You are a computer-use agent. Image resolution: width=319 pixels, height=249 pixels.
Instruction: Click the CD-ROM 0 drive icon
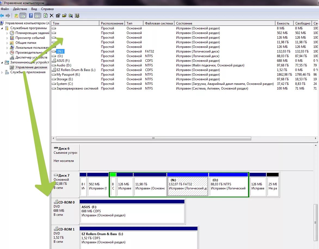click(56, 202)
